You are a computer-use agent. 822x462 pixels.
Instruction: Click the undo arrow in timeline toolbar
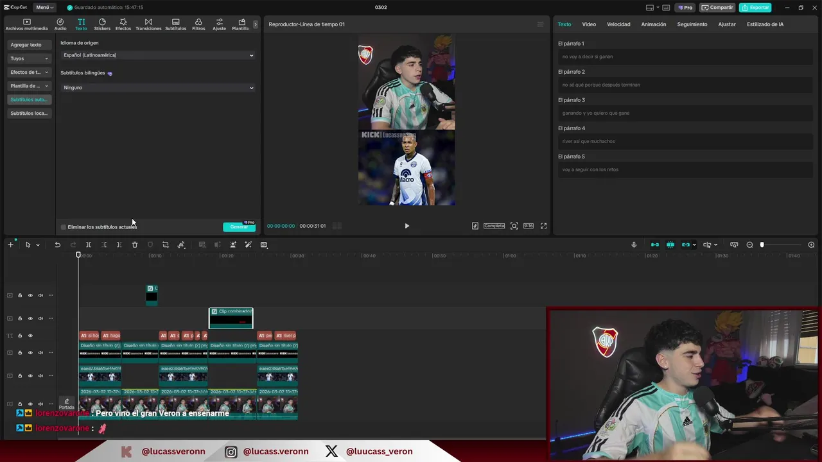pos(57,244)
